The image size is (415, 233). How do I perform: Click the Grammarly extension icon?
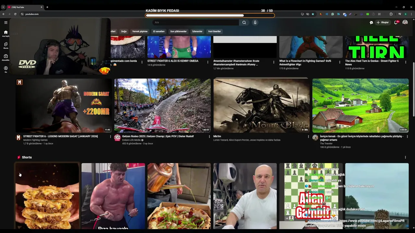[x=332, y=14]
